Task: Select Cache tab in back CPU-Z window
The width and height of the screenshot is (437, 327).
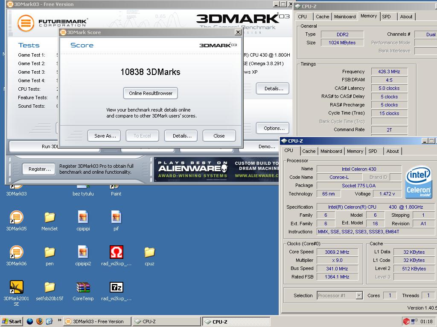Action: 323,17
